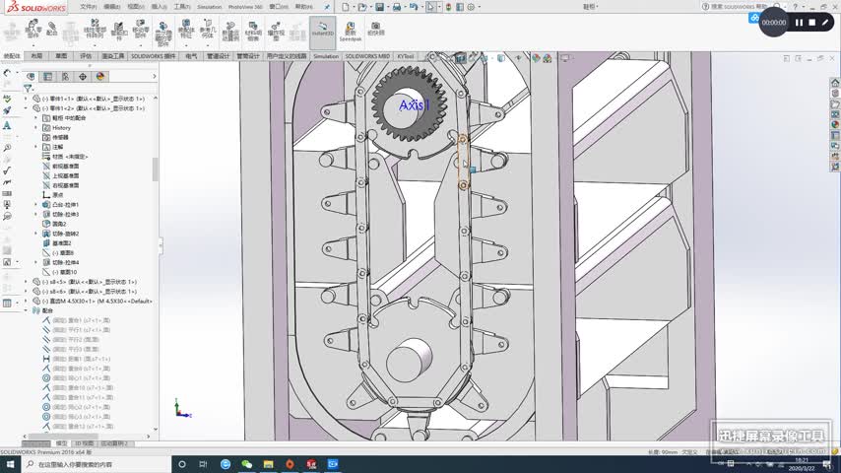Screen dimensions: 841x473
Task: Click the Instant3D toolbar button
Action: (322, 31)
